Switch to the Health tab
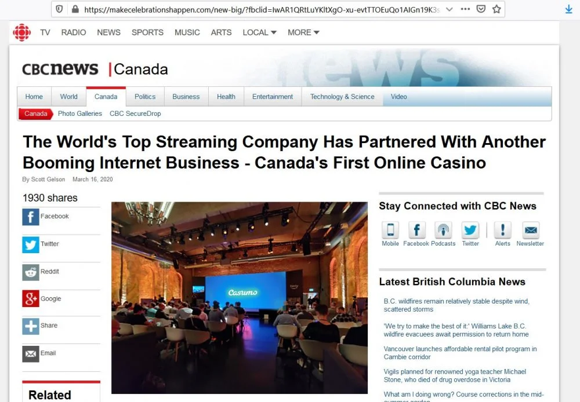This screenshot has height=402, width=580. pyautogui.click(x=226, y=97)
